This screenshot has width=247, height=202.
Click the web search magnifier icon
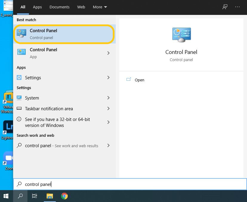[x=19, y=145]
